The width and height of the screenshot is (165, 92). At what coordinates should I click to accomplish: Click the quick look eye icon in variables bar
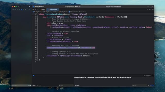click(x=38, y=85)
